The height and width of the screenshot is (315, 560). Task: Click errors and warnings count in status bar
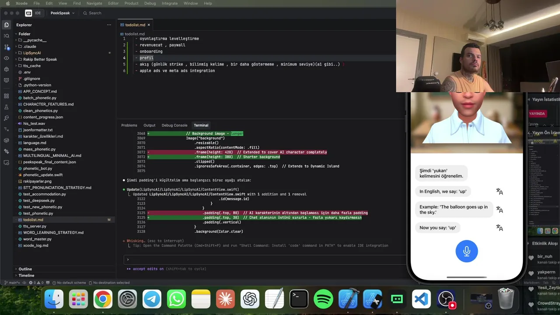click(36, 283)
